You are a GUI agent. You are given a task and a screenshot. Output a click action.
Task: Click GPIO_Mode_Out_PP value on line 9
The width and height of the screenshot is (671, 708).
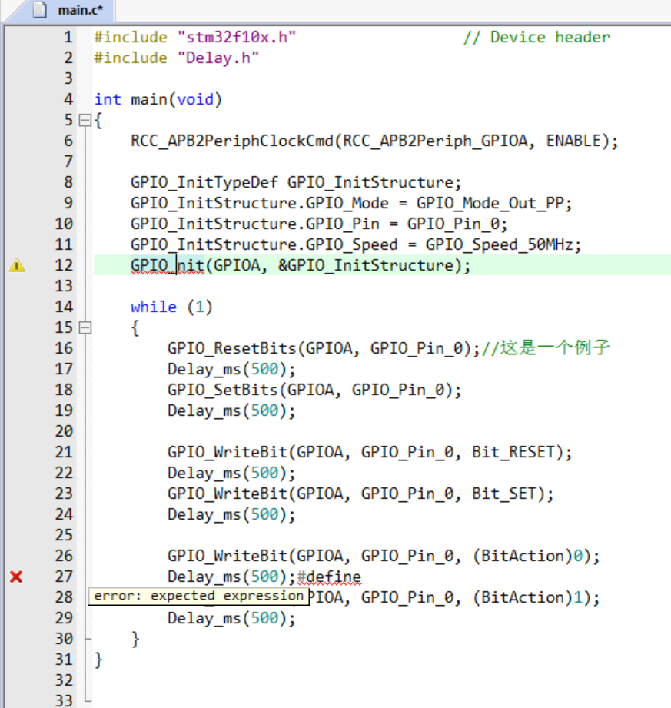pos(490,203)
